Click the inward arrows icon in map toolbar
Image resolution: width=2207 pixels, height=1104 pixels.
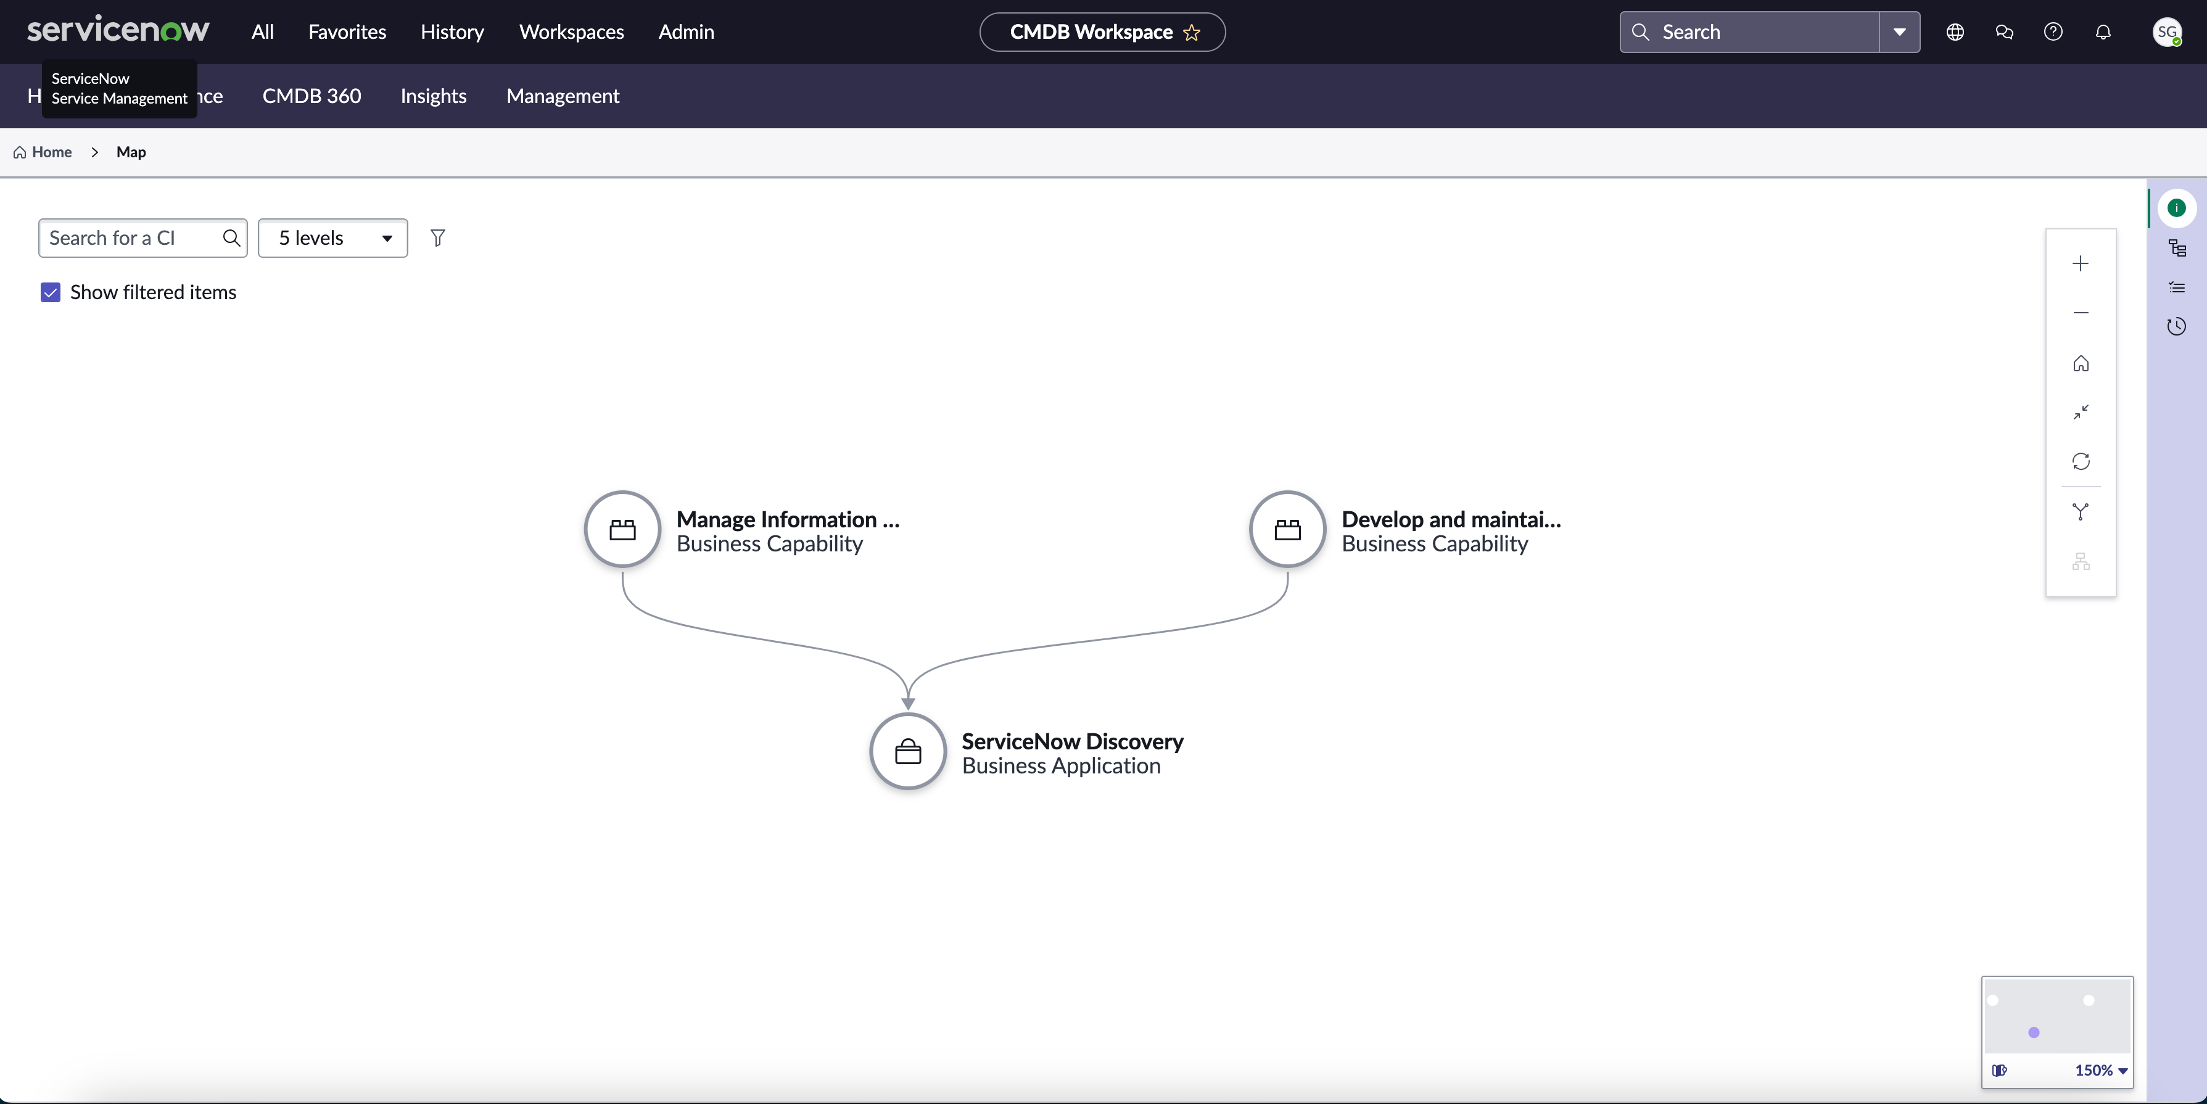tap(2080, 412)
